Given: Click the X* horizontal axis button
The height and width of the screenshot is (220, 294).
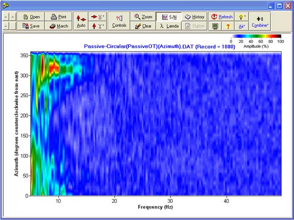Looking at the screenshot, I should [x=98, y=17].
